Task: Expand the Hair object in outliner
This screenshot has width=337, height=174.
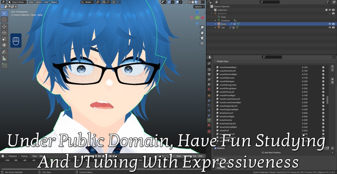Action: pos(215,28)
